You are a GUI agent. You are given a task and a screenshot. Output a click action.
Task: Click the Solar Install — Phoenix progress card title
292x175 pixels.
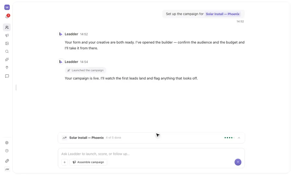(86, 138)
